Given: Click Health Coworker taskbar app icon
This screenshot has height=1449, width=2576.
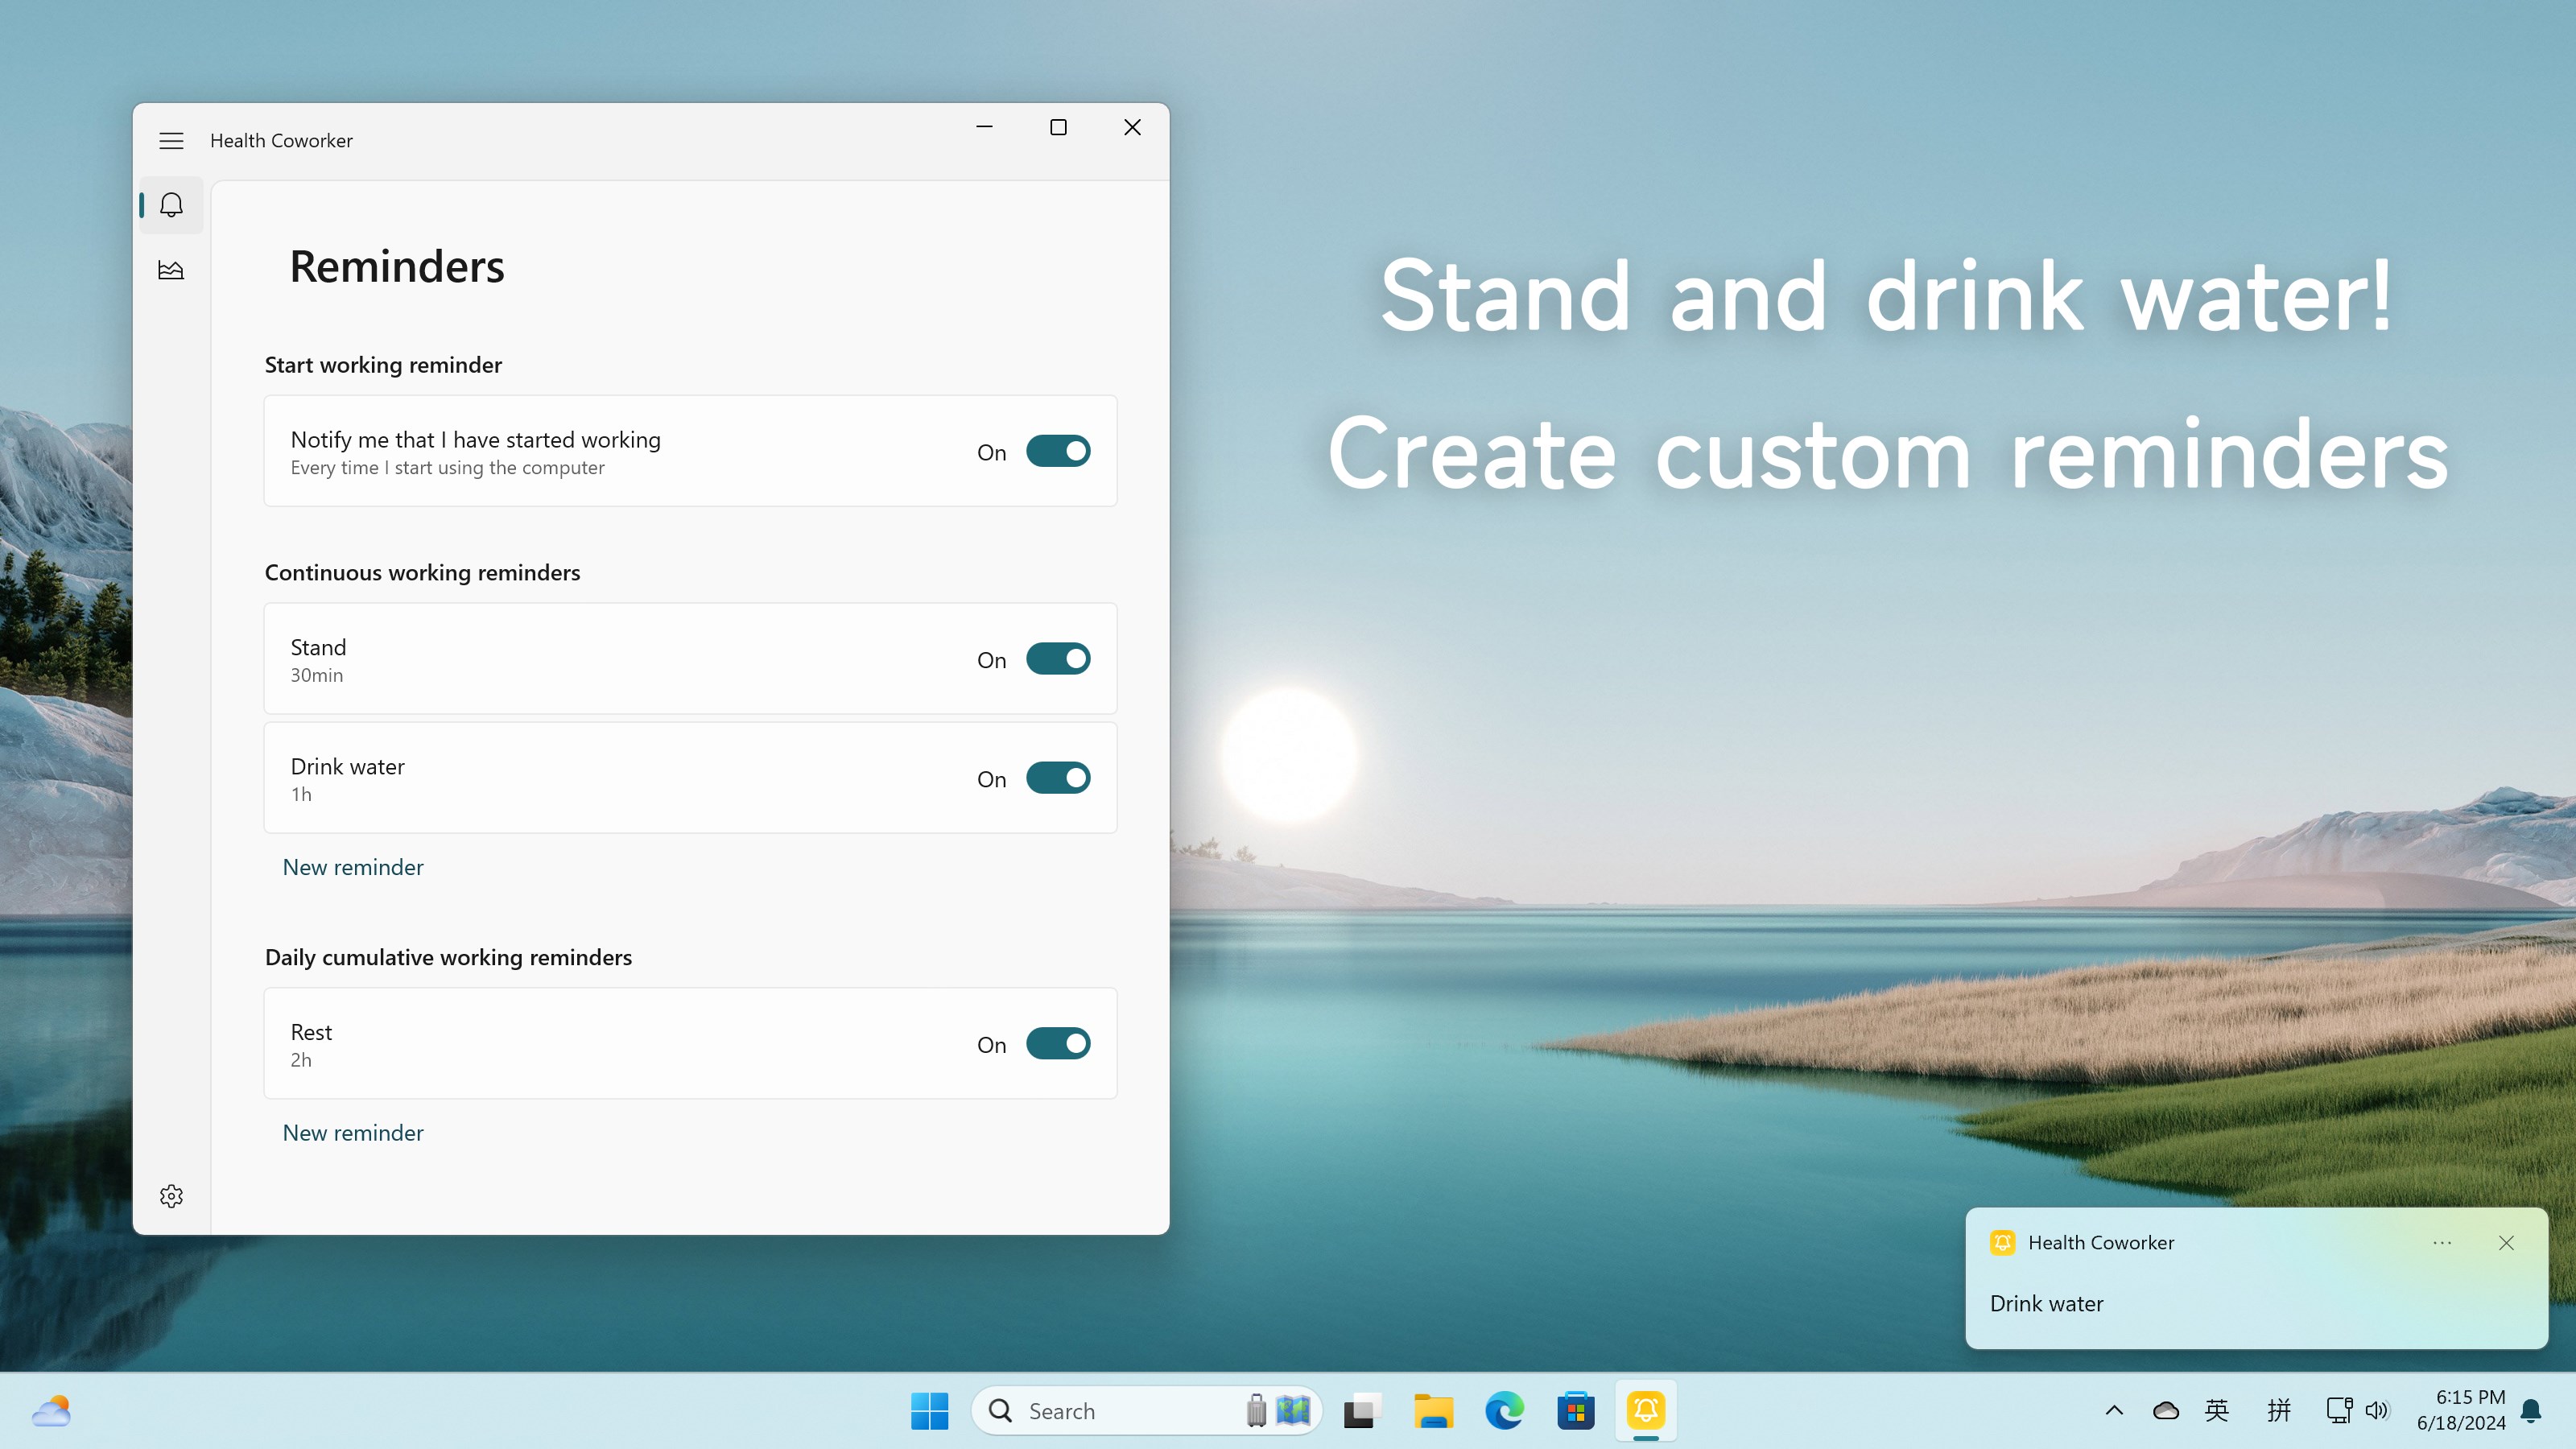Looking at the screenshot, I should point(1645,1411).
